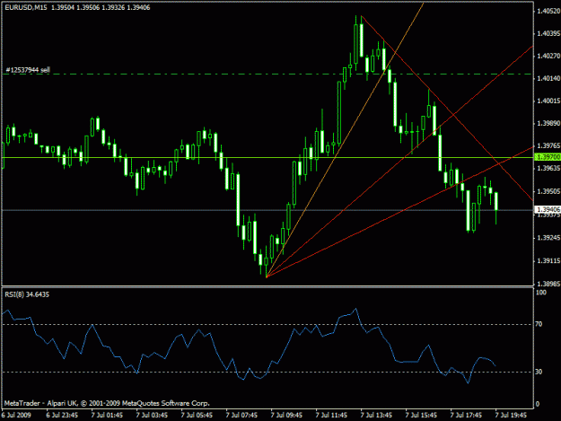Click the 1.39635 price axis label
561x421 pixels.
pyautogui.click(x=548, y=168)
